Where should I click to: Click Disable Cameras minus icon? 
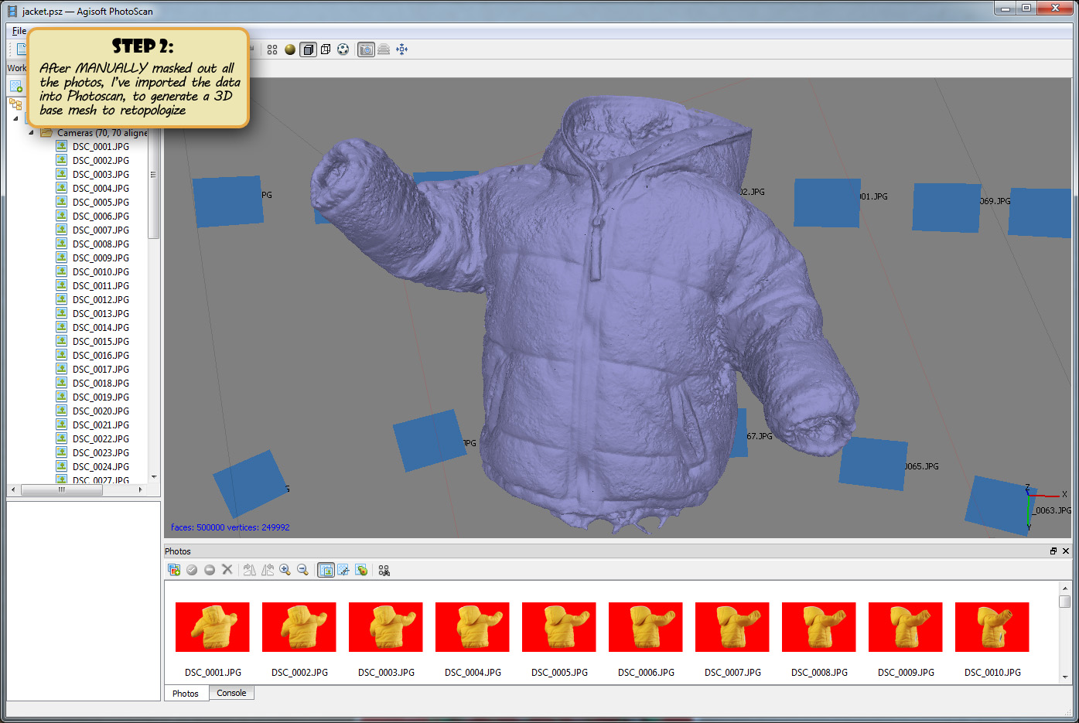click(210, 570)
